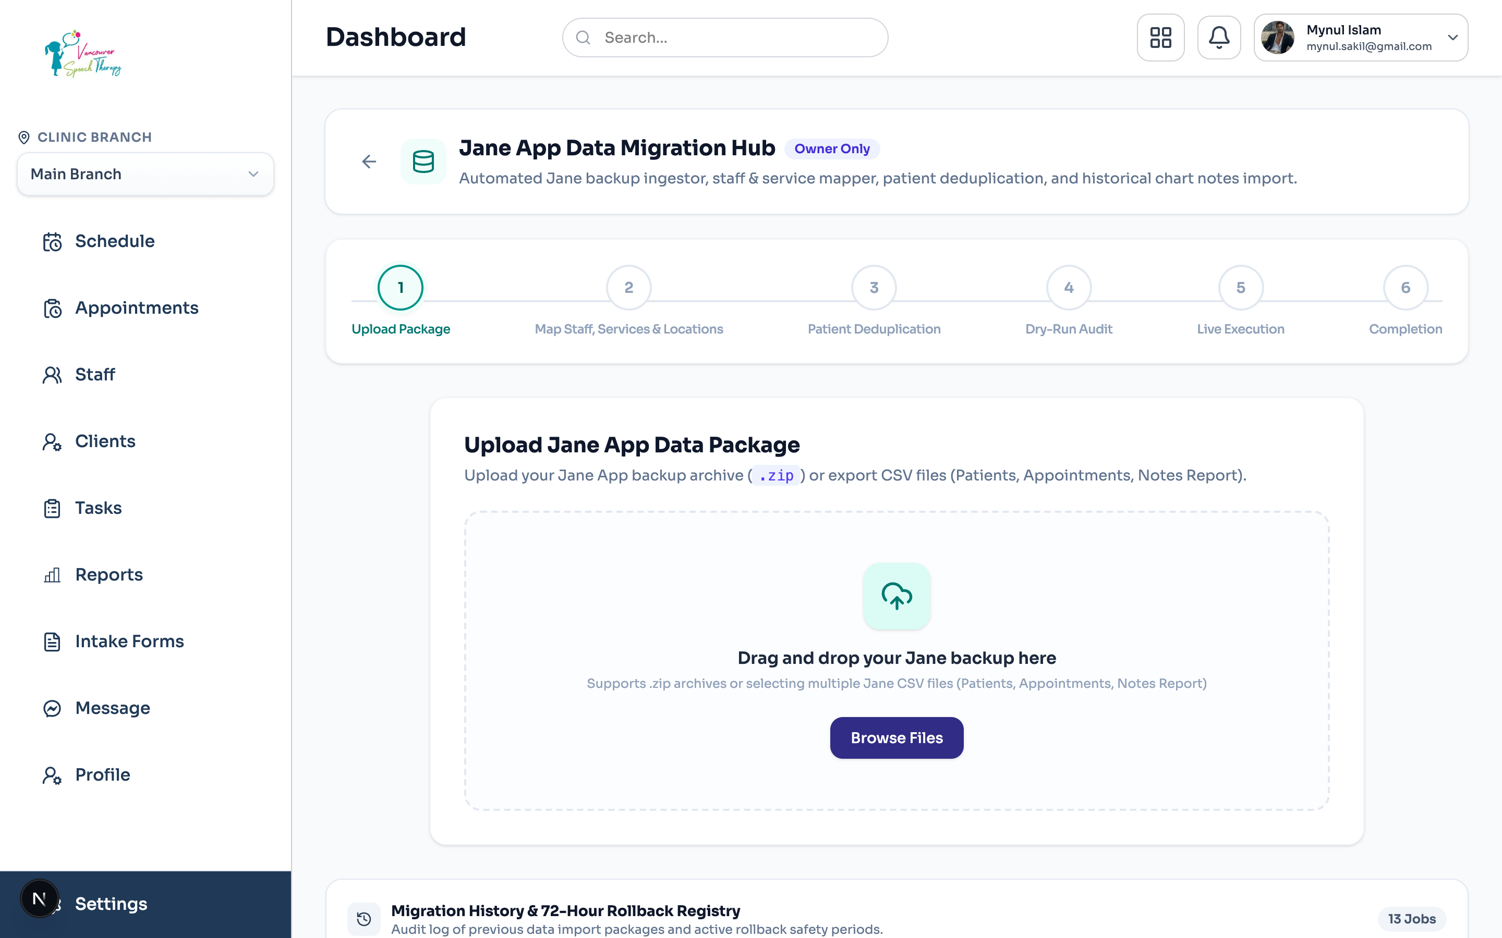Click the Vancouver Speech Therapy logo
This screenshot has width=1502, height=938.
[x=82, y=53]
